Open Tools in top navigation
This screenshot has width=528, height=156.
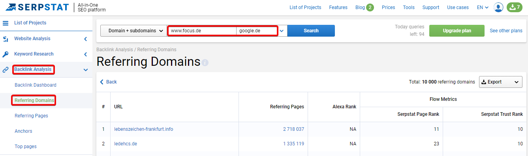[x=409, y=7]
